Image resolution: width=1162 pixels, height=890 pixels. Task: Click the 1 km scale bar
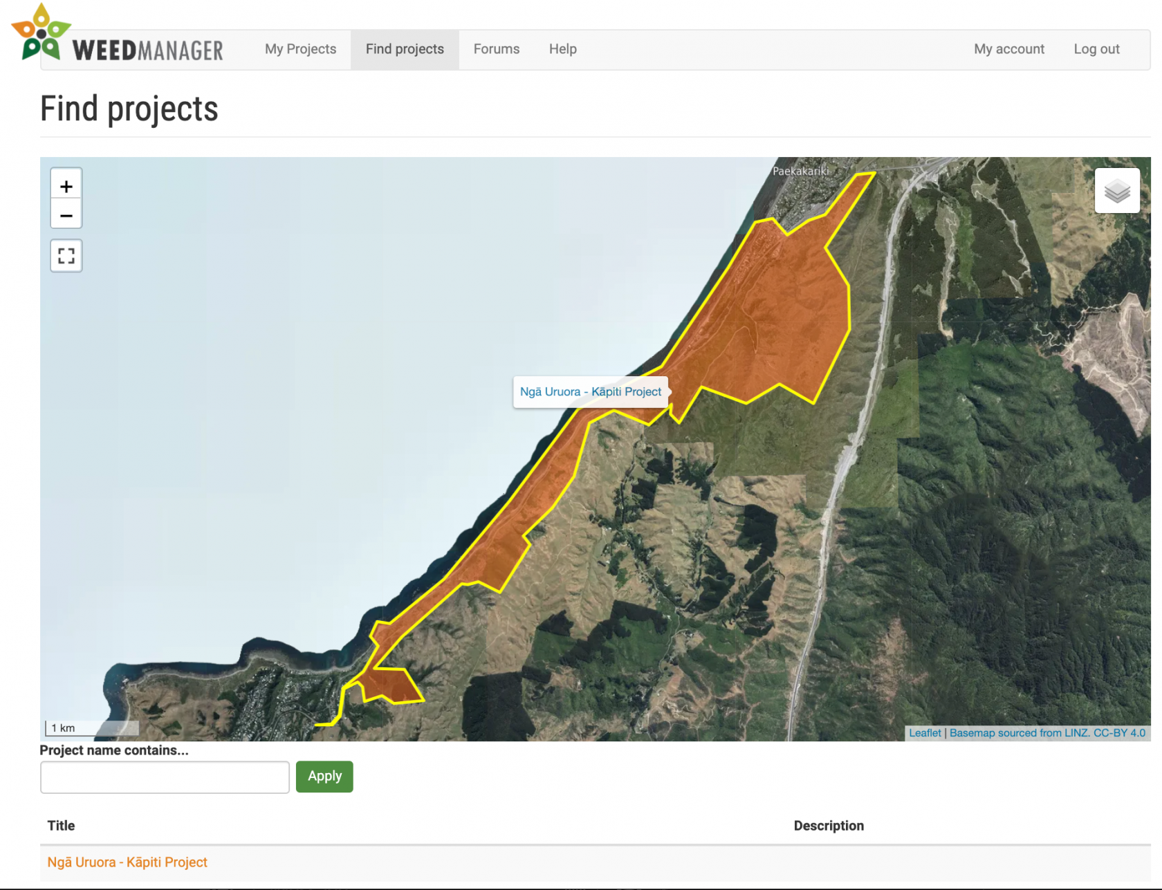coord(92,728)
